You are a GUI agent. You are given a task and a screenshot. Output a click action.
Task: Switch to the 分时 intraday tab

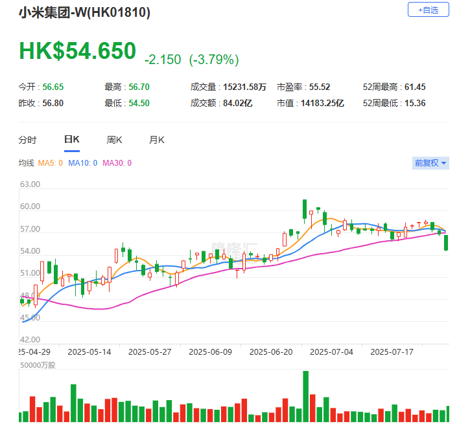click(27, 140)
